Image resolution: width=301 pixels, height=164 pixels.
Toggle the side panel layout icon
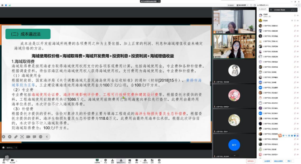[255, 5]
